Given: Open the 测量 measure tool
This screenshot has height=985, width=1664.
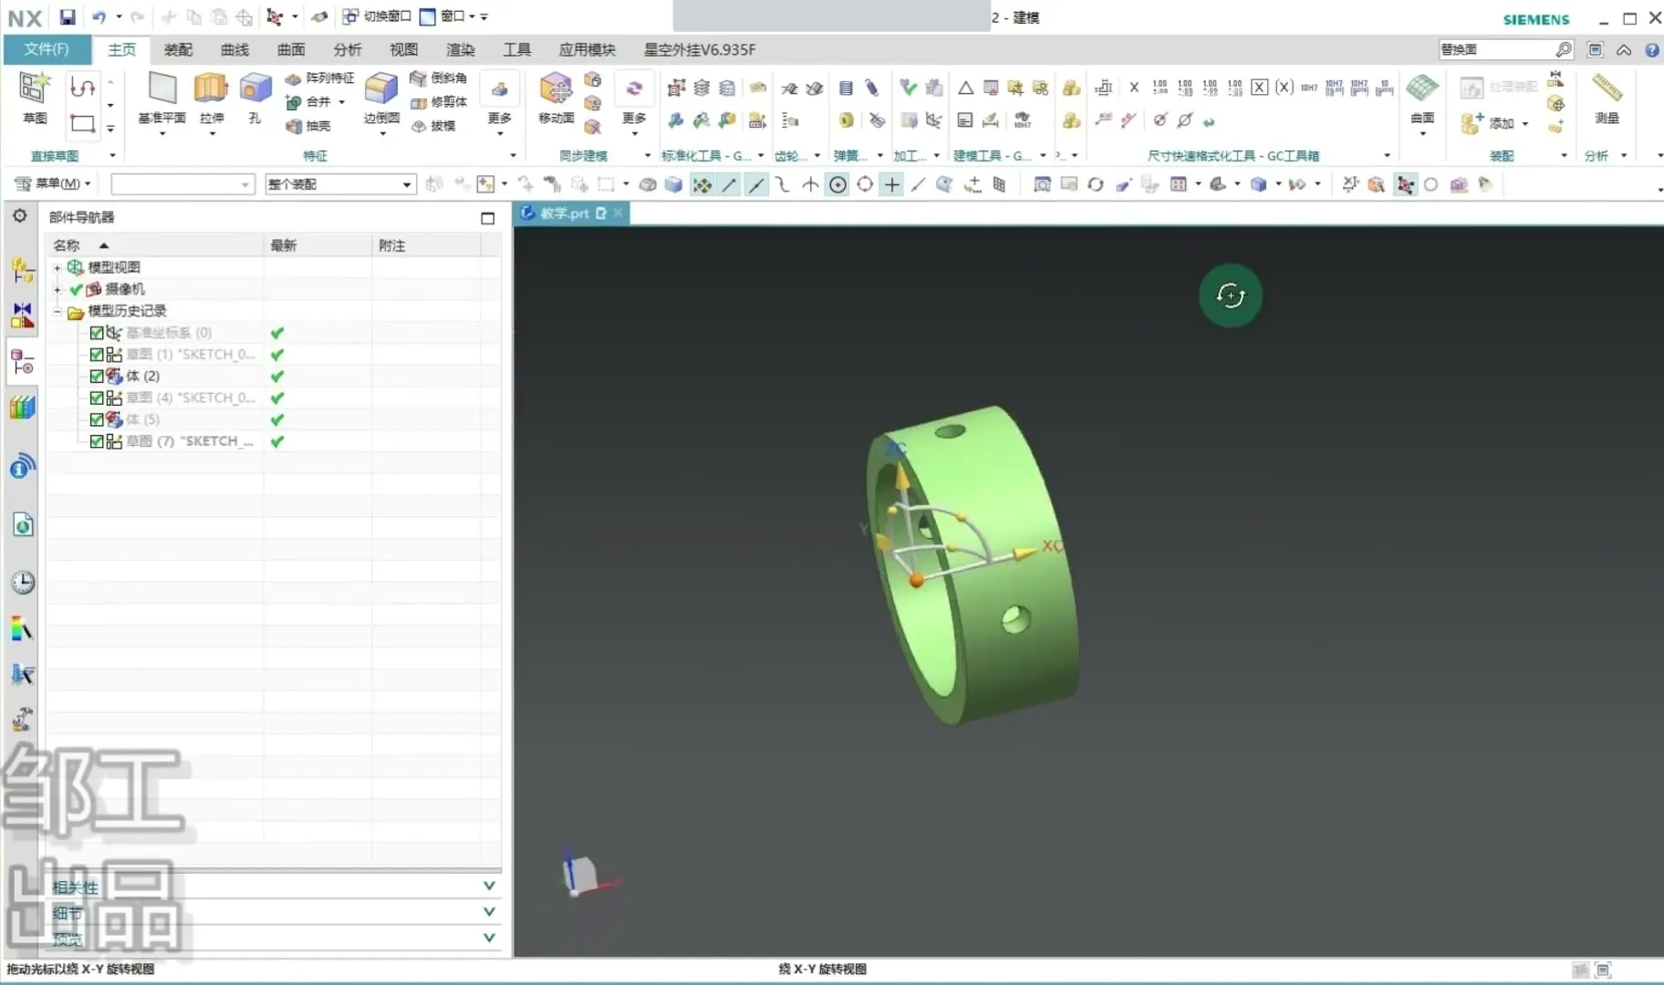Looking at the screenshot, I should (x=1607, y=89).
